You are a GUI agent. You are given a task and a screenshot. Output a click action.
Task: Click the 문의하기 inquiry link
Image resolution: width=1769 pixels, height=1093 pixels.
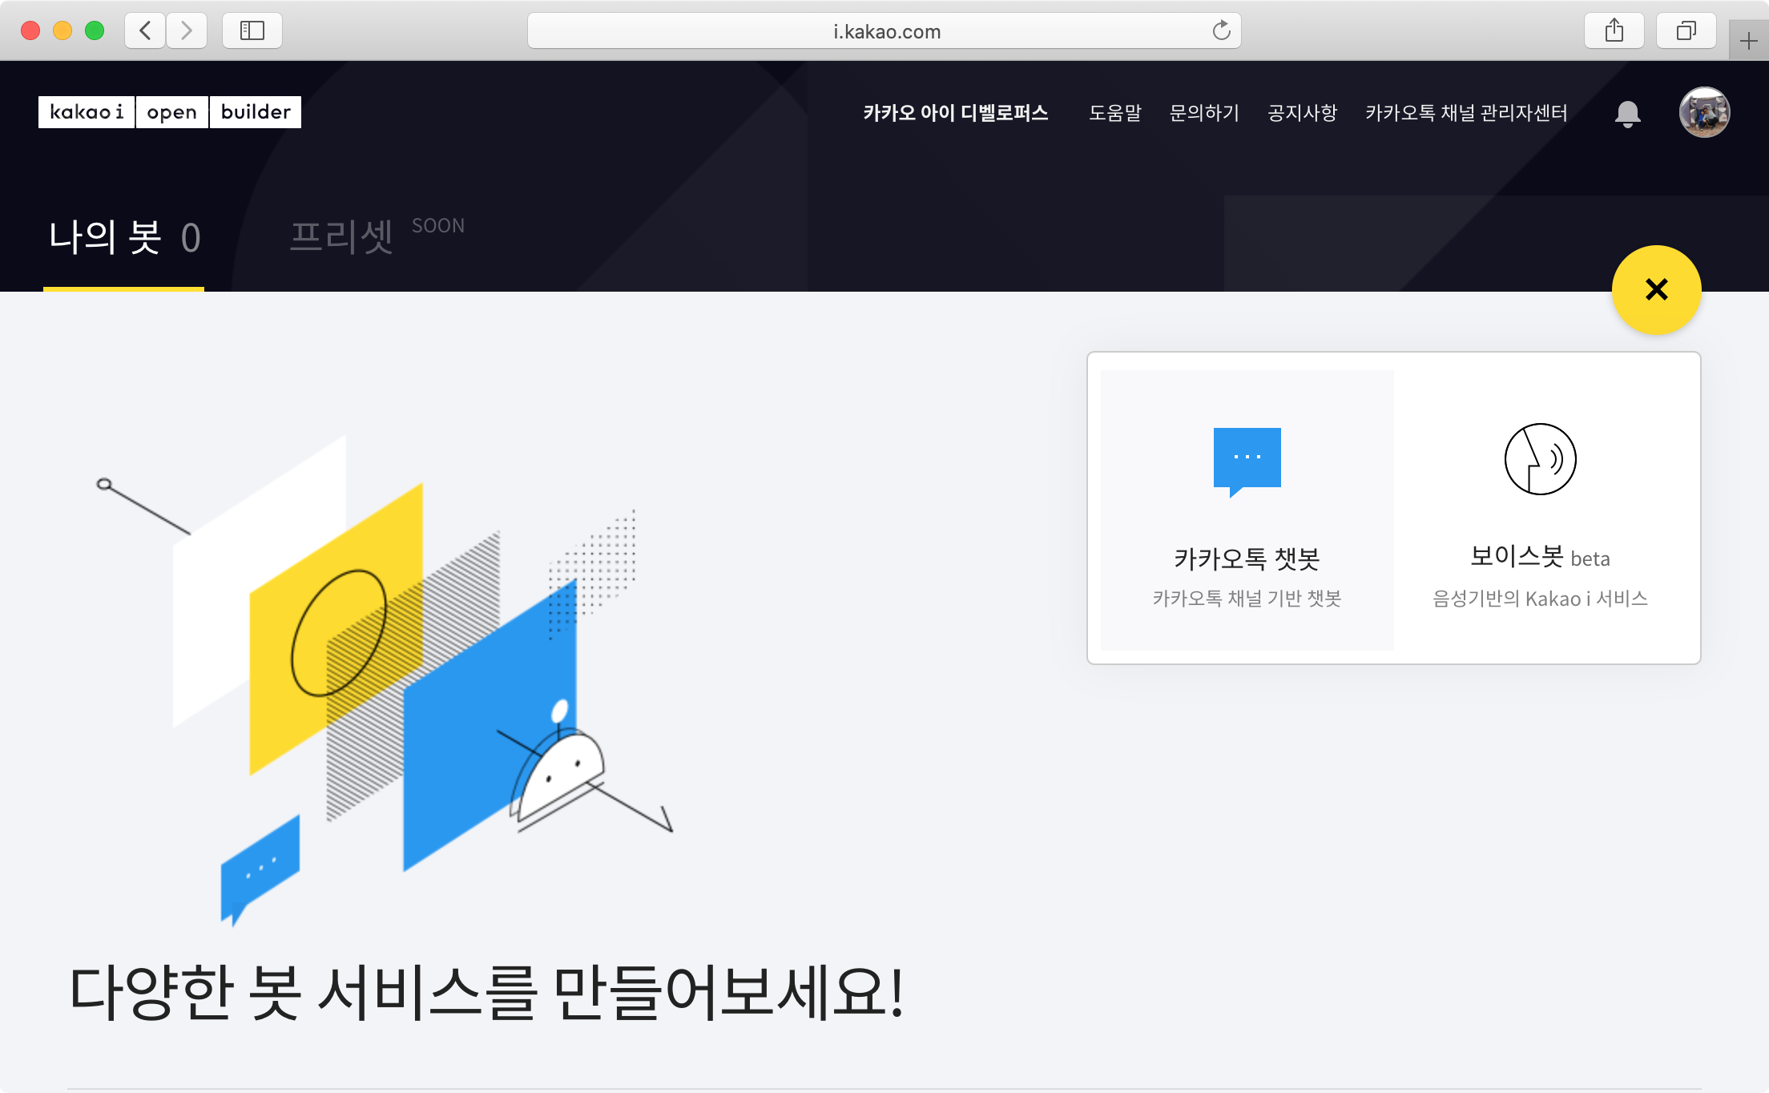[1203, 113]
